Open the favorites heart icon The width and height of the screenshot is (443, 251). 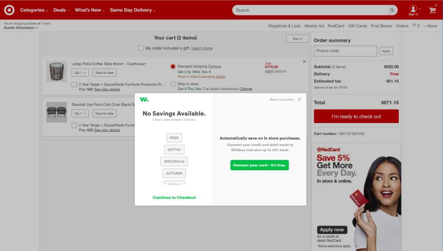point(414,26)
